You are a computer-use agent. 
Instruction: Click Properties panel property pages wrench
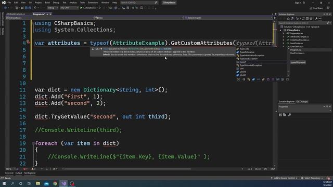click(x=289, y=115)
